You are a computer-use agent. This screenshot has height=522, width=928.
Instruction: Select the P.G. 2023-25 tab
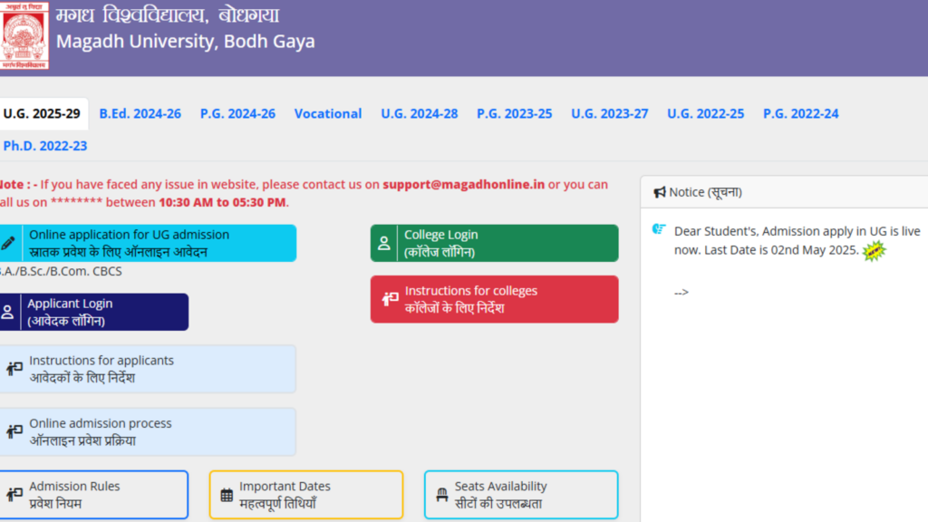point(515,113)
